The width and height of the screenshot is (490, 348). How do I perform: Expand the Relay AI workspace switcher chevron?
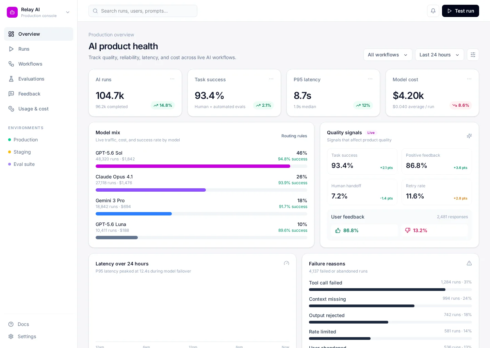[68, 12]
